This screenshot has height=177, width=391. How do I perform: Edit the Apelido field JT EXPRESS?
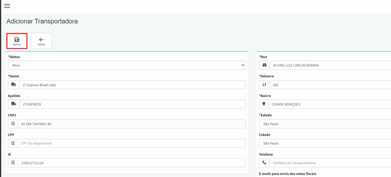coord(132,104)
